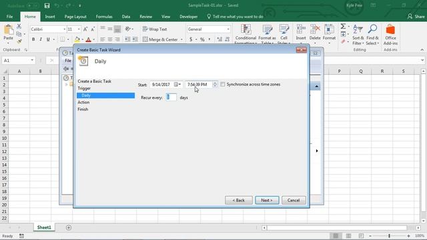Click the Recur every days input field
This screenshot has width=427, height=240.
pos(171,97)
